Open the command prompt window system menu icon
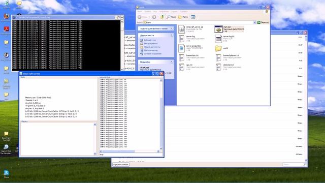This screenshot has height=183, width=325. (14, 17)
